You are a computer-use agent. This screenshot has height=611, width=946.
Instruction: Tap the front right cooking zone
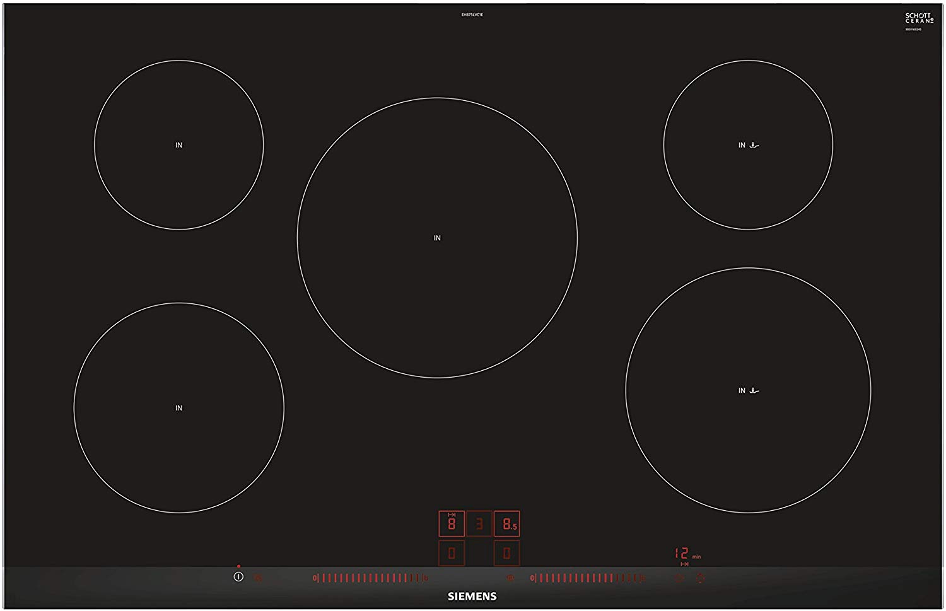748,390
